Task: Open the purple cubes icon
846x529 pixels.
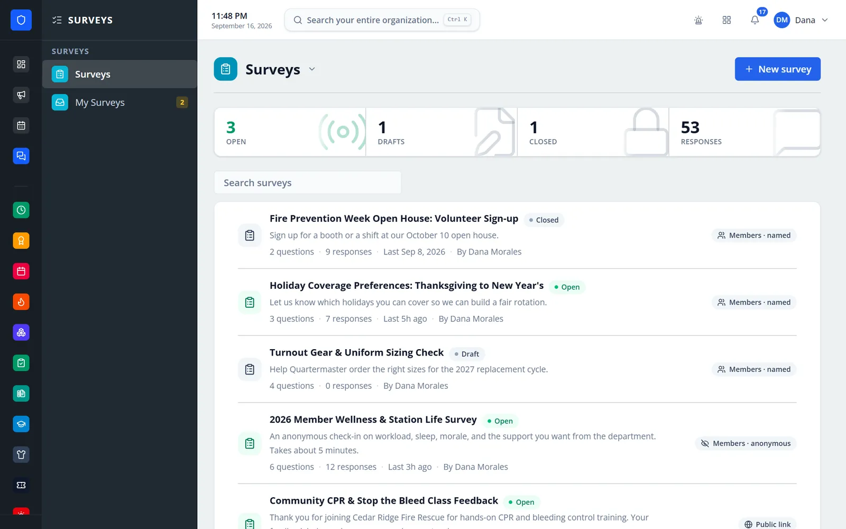Action: (21, 332)
